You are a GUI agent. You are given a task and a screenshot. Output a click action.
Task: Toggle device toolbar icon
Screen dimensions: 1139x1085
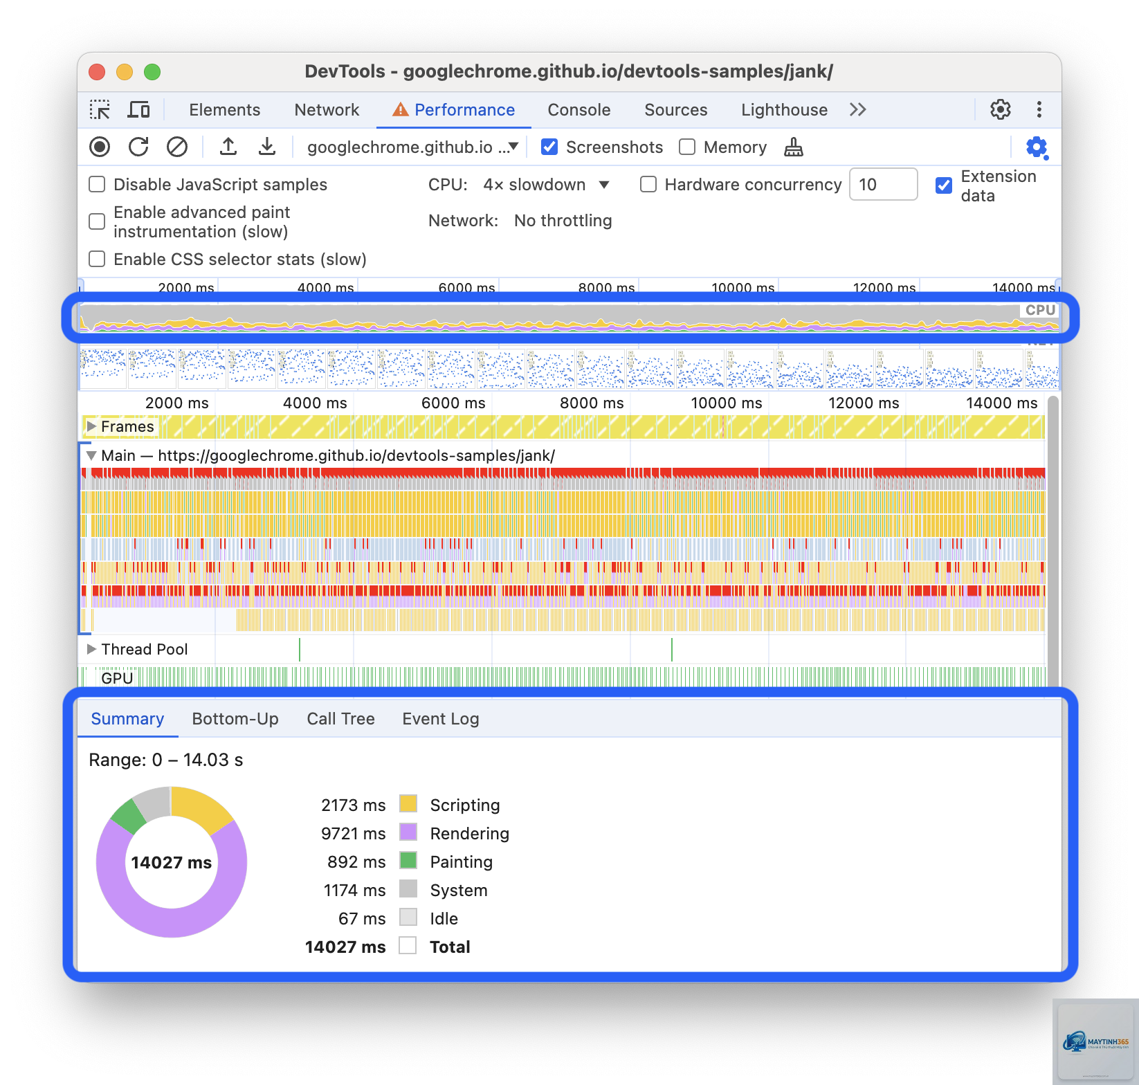pyautogui.click(x=139, y=110)
